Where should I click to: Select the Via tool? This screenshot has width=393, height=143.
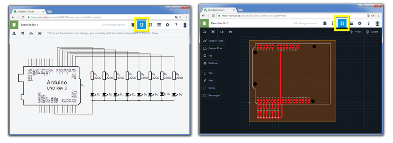(x=208, y=56)
